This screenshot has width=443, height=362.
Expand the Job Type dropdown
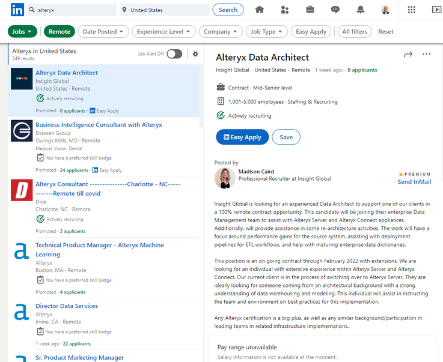point(266,32)
